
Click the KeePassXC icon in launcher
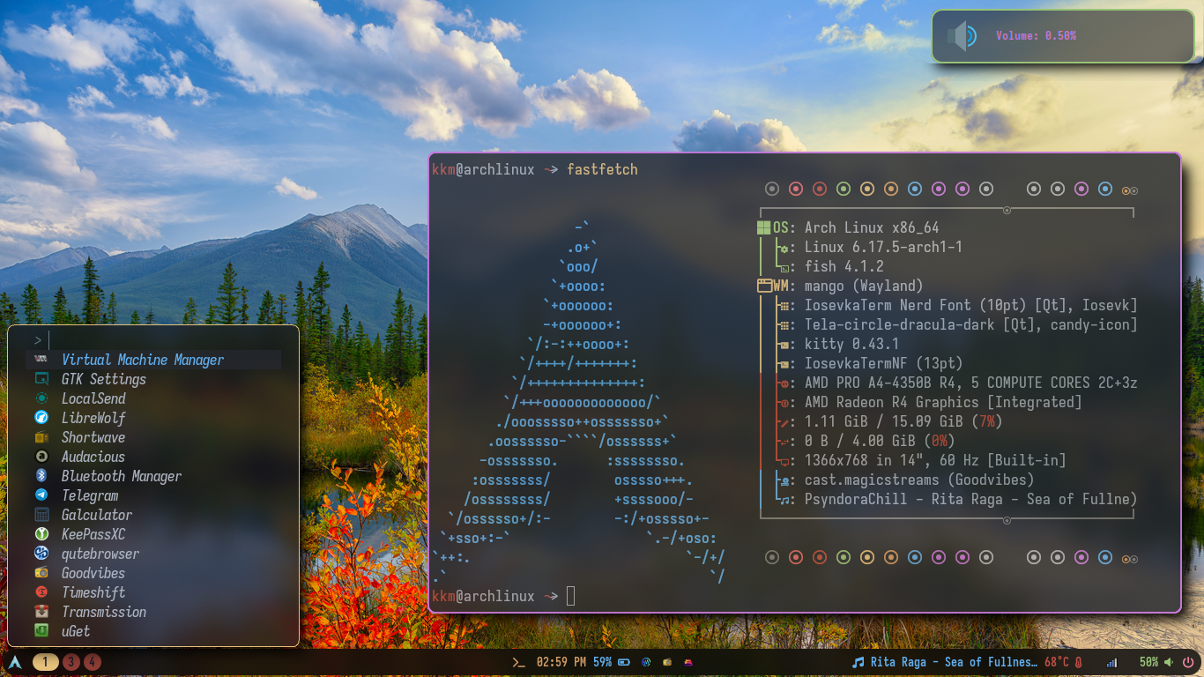41,534
